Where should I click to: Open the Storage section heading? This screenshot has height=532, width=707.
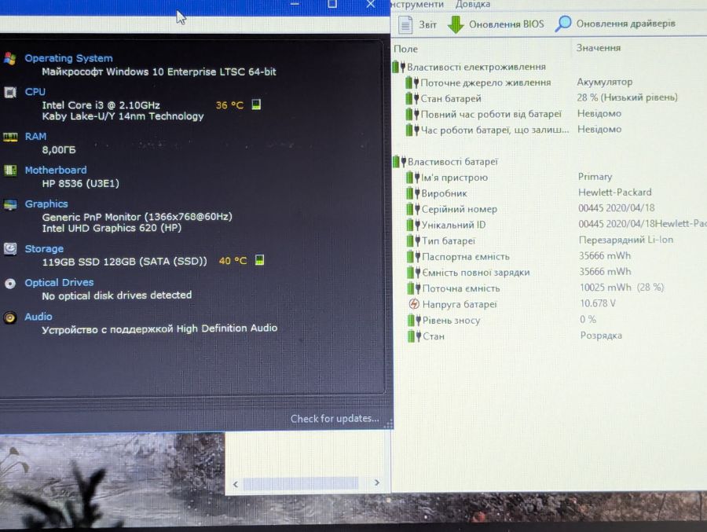click(x=44, y=248)
